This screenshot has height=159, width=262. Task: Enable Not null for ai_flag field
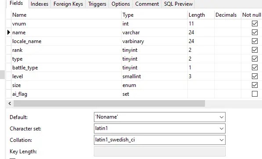[255, 94]
